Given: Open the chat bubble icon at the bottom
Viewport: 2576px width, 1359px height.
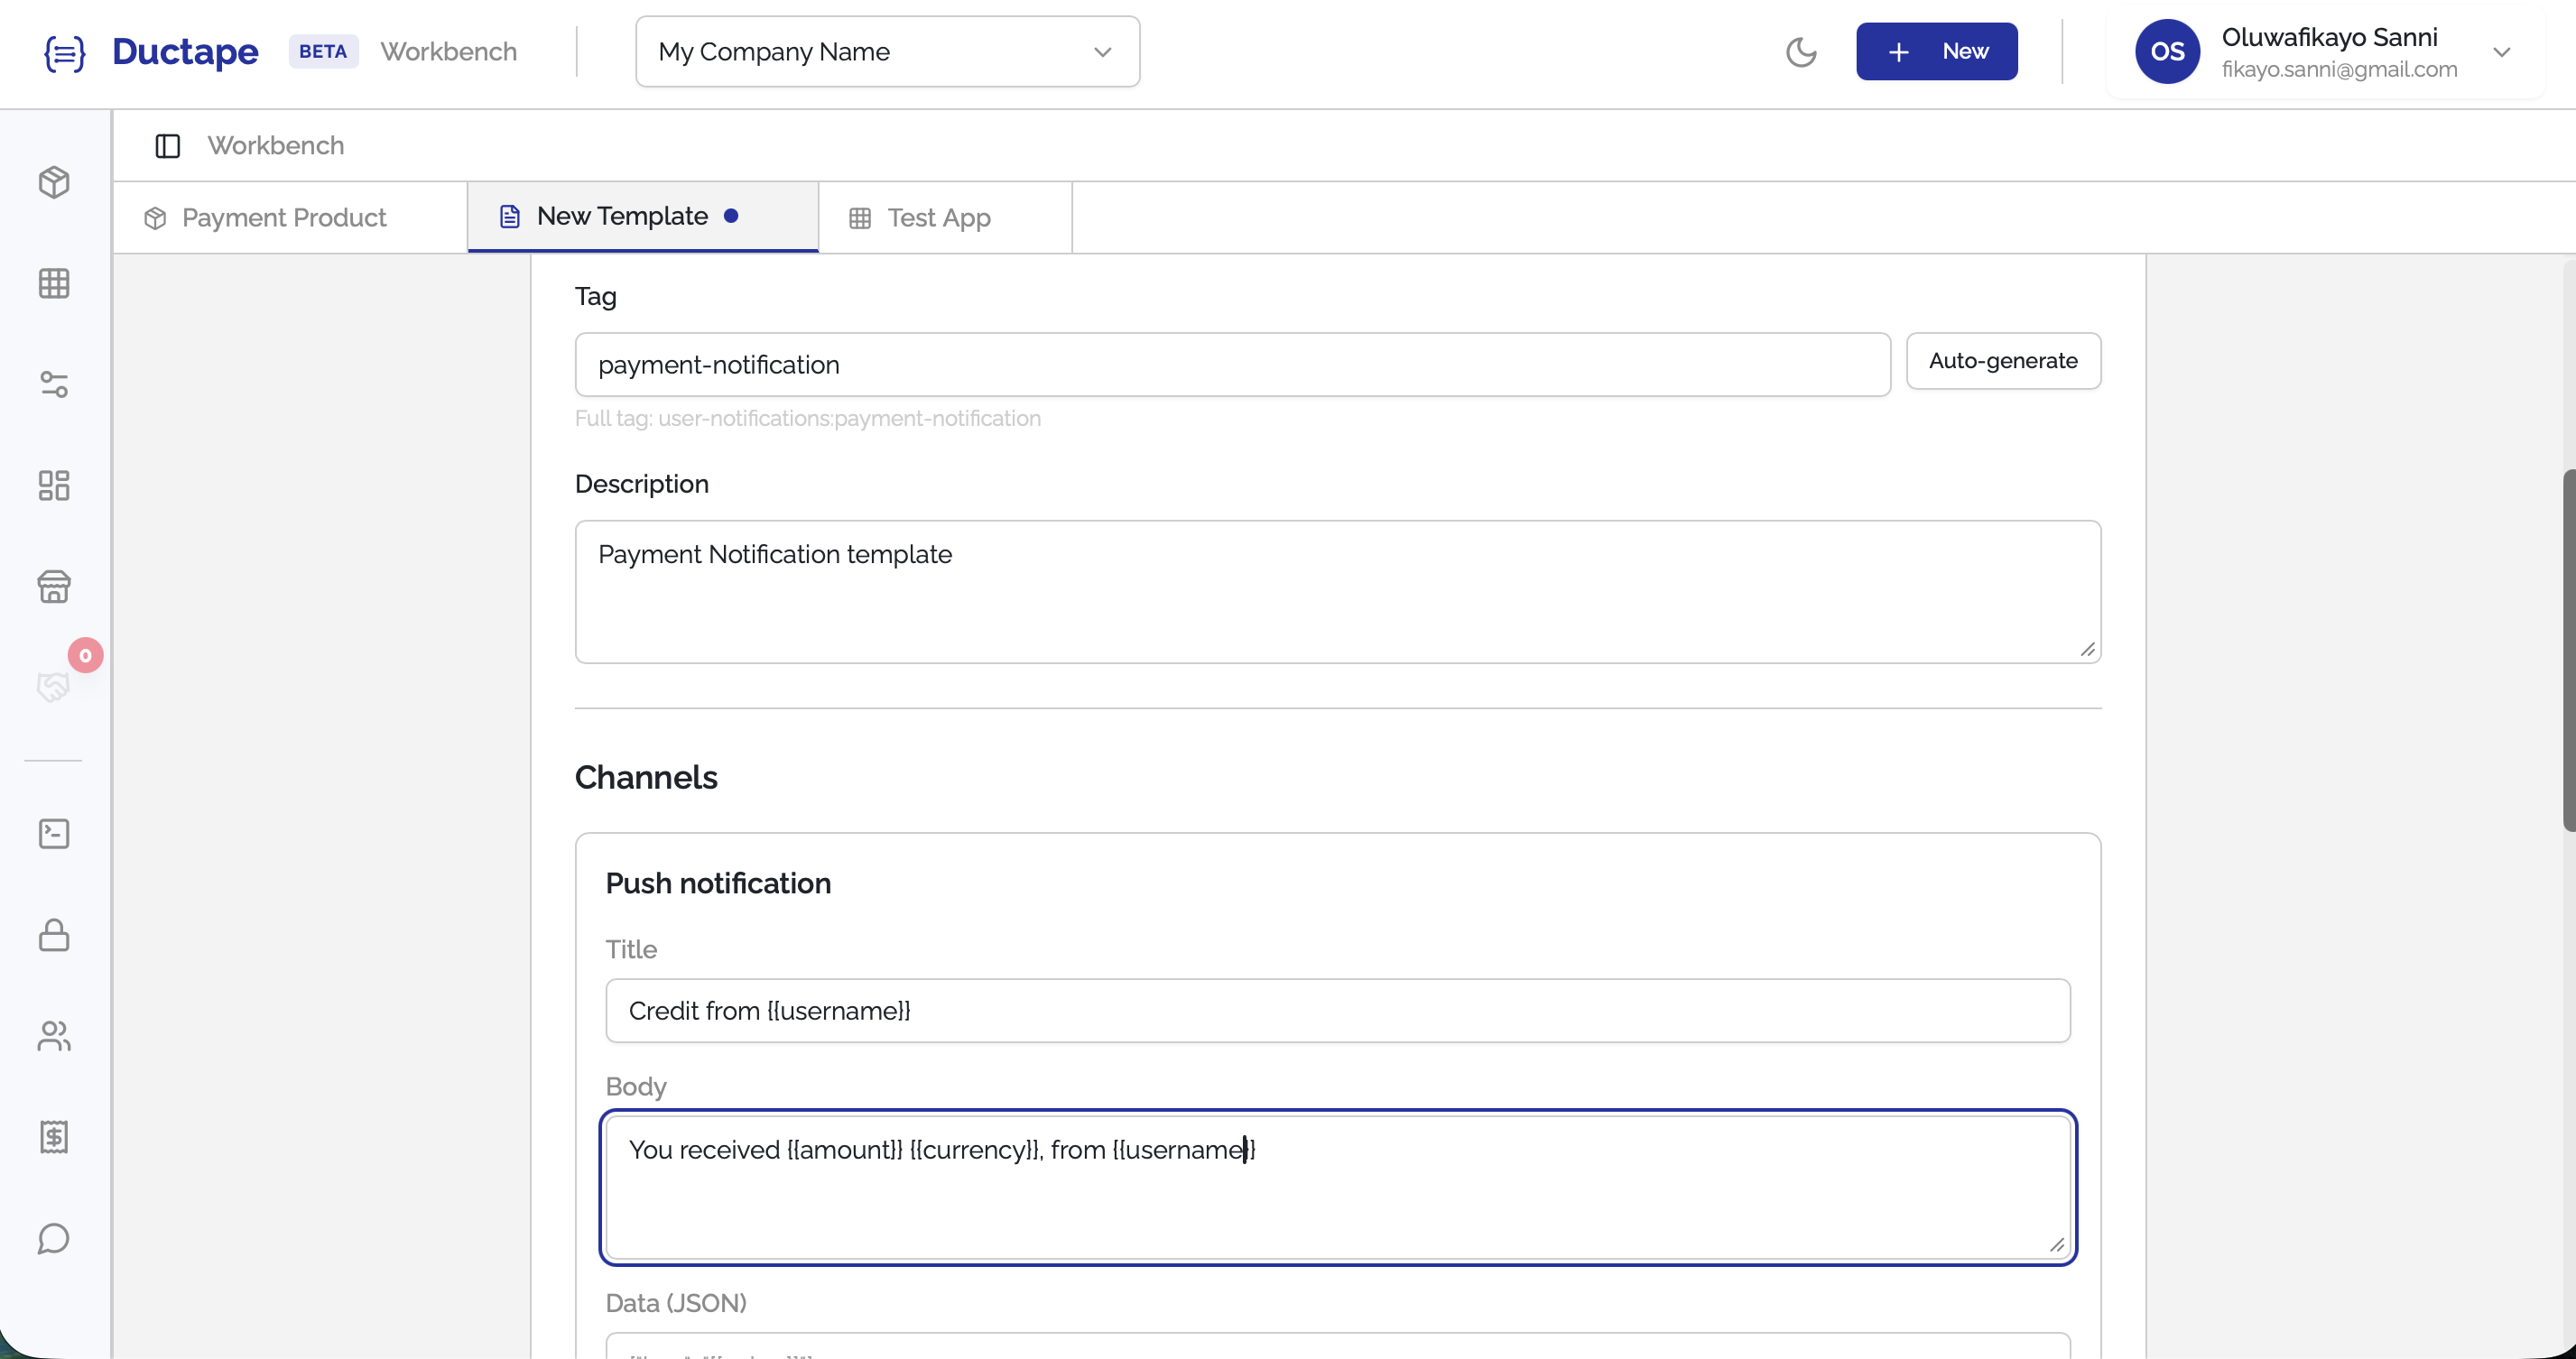Looking at the screenshot, I should point(54,1239).
